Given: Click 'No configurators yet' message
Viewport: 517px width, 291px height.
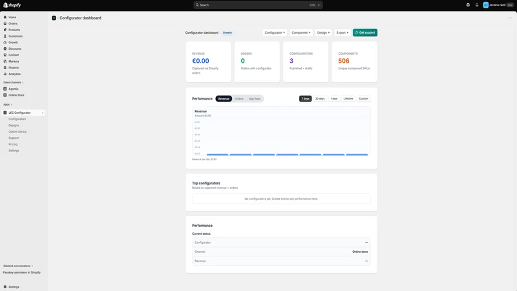Looking at the screenshot, I should tap(281, 199).
